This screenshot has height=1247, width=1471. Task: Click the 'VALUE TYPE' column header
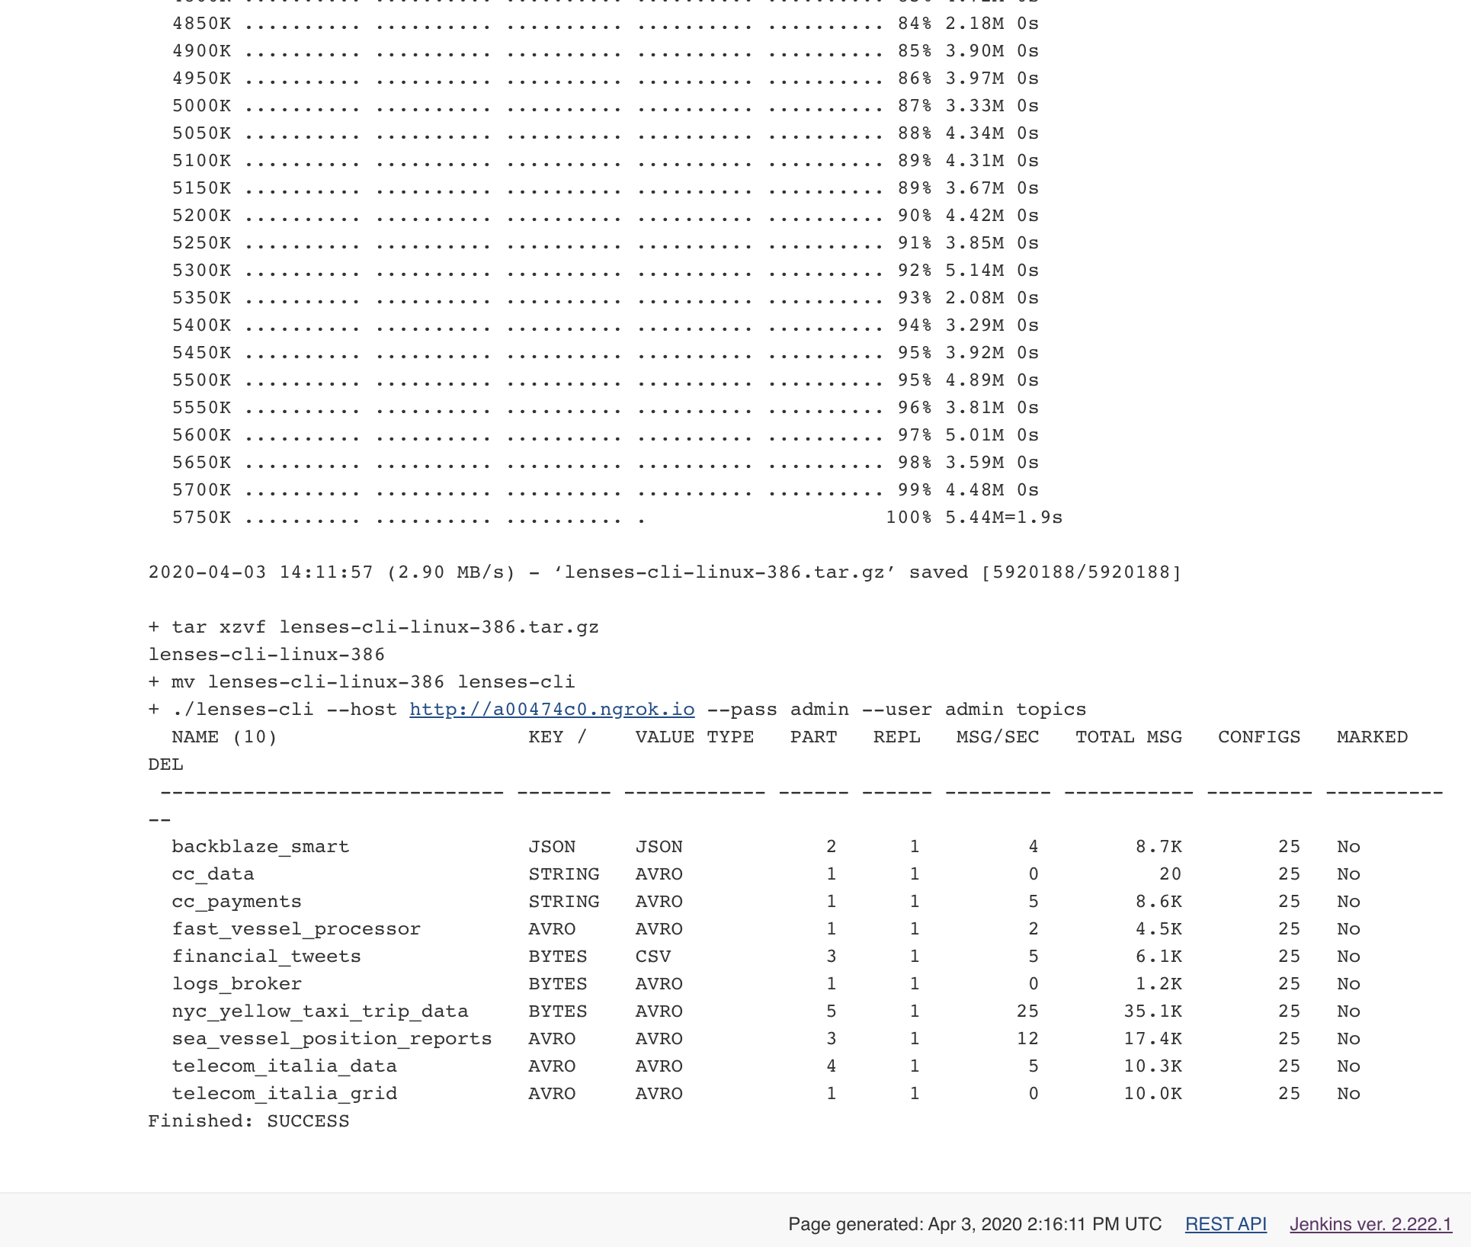[x=694, y=737]
